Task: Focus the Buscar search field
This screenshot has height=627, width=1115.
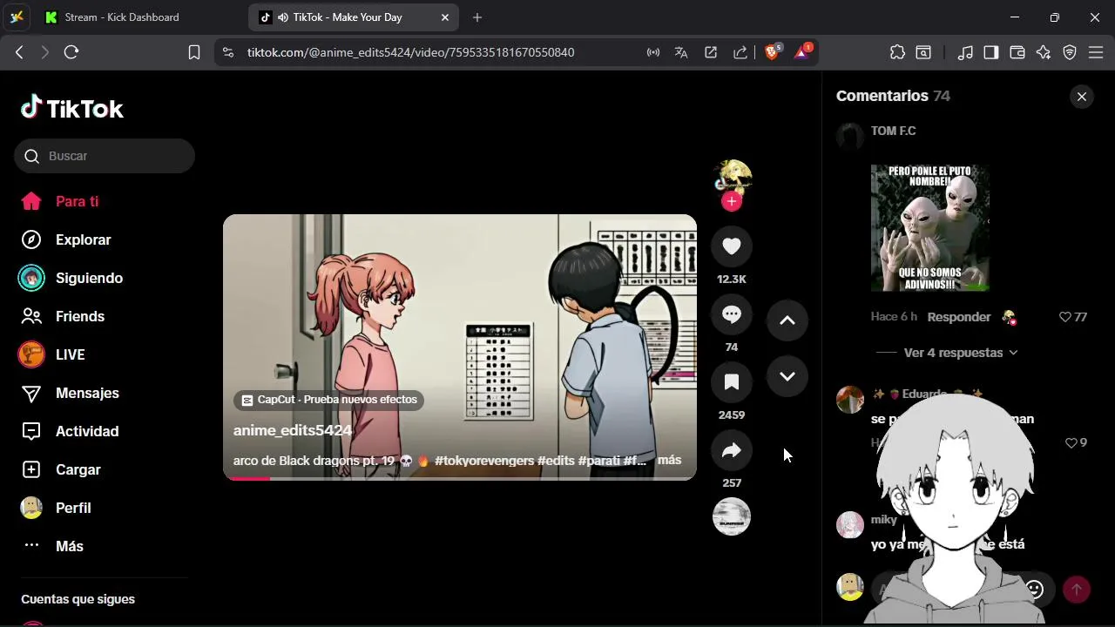Action: tap(105, 156)
